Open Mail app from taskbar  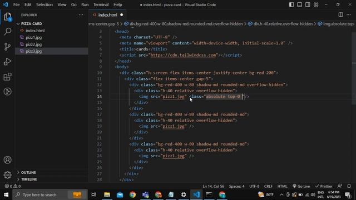point(120,194)
